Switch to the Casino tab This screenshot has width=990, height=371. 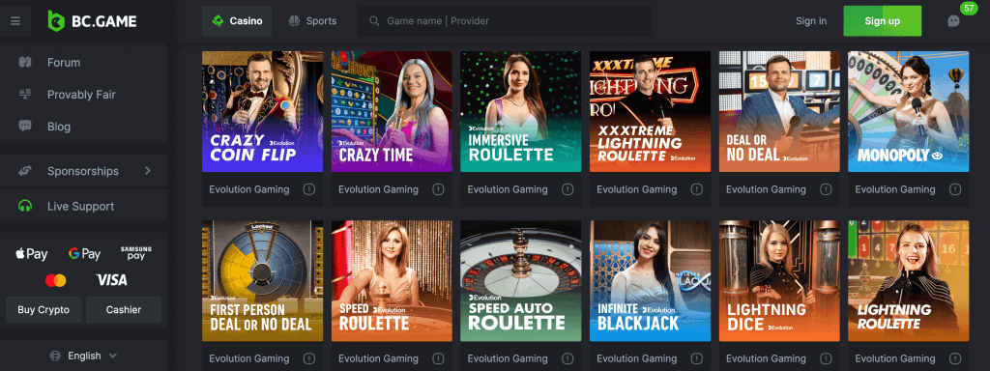(x=237, y=21)
